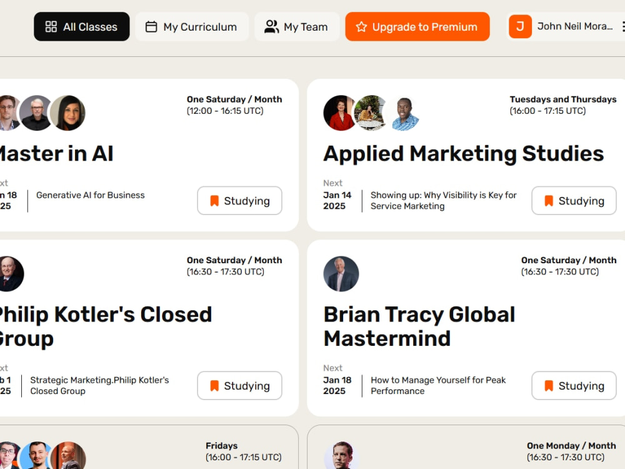Click the orange J profile avatar

[520, 27]
